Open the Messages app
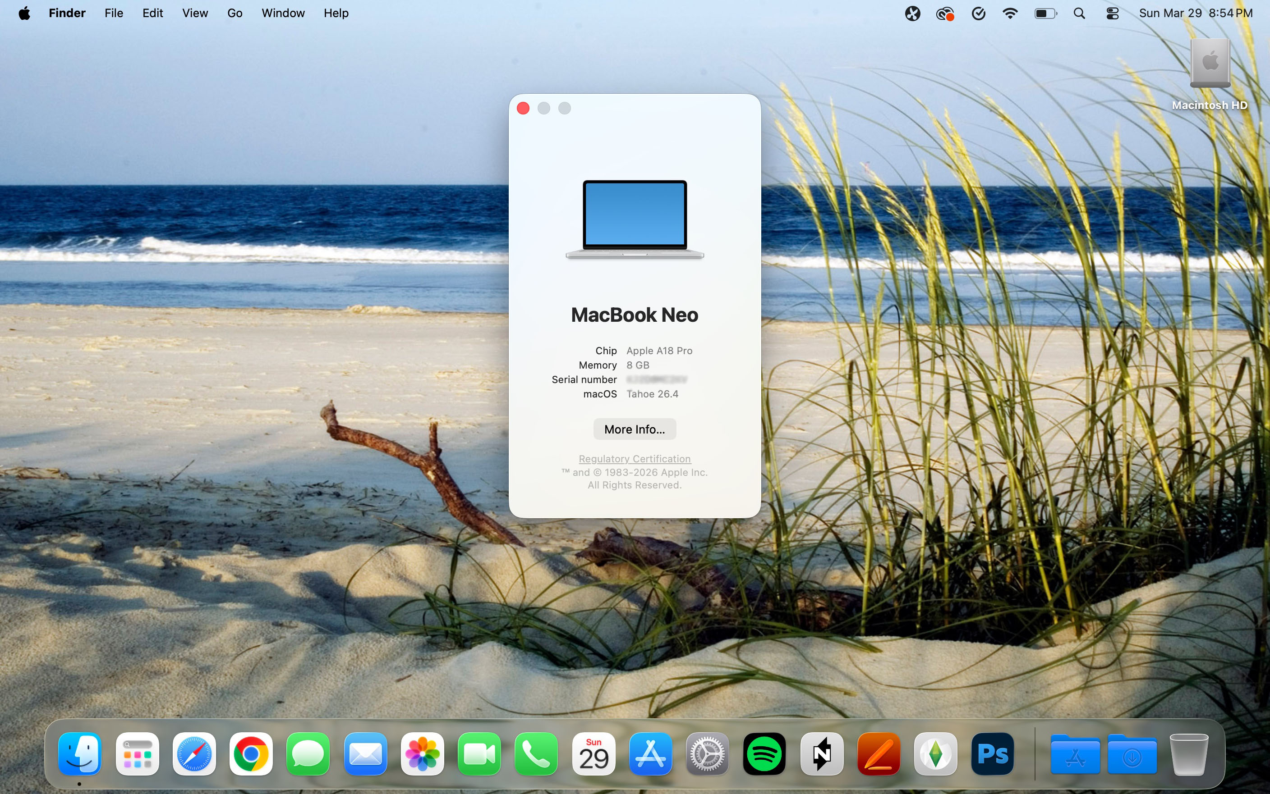The height and width of the screenshot is (794, 1270). (x=308, y=754)
